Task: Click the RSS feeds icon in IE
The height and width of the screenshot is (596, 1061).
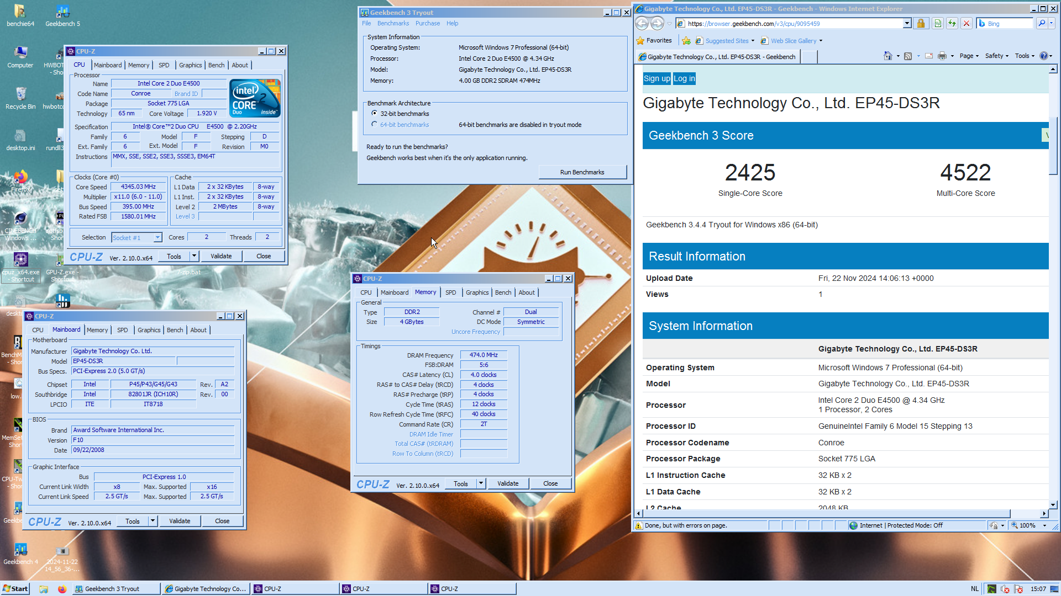Action: coord(907,56)
